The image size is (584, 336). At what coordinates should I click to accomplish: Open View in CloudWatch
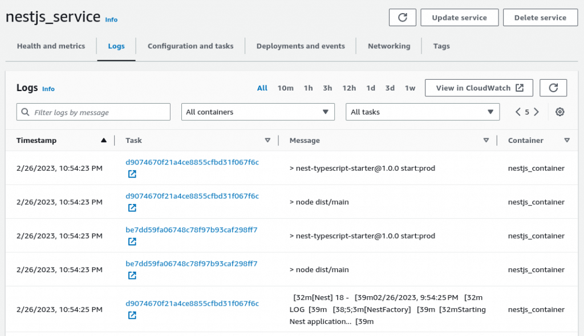pyautogui.click(x=478, y=88)
